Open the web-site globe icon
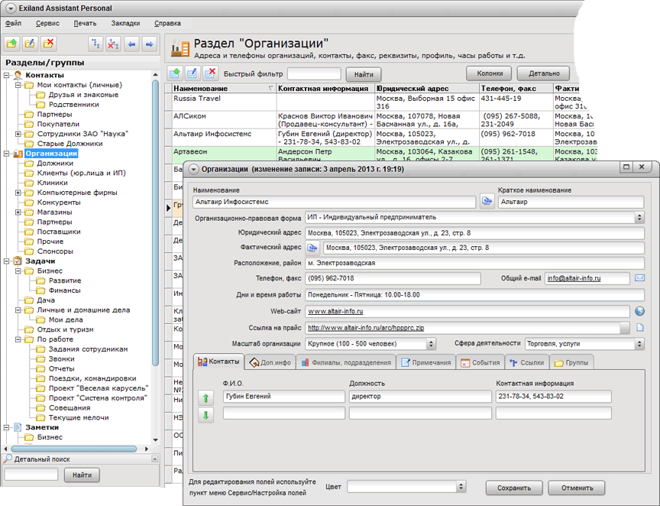 640,311
